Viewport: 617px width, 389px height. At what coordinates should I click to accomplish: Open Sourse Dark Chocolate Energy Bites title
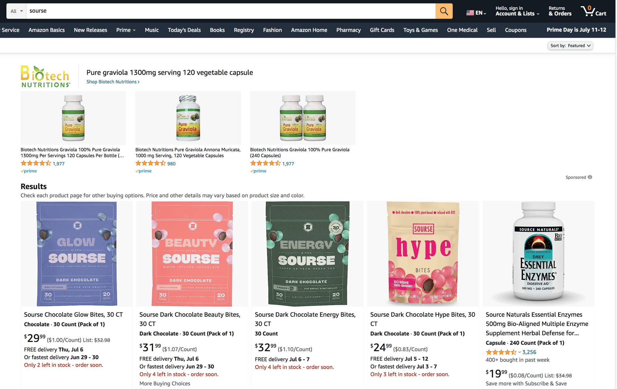click(305, 319)
